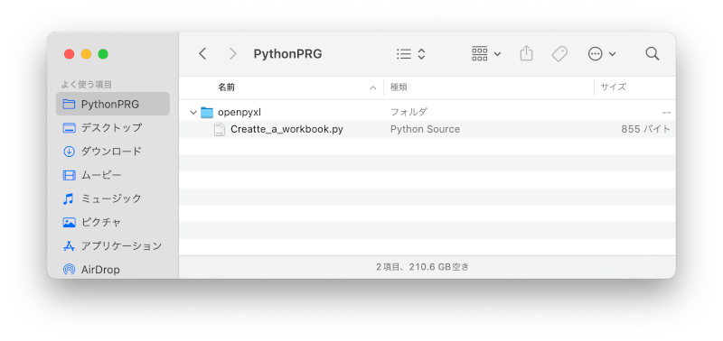Open the group-by grid dropdown
This screenshot has width=723, height=341.
click(486, 54)
